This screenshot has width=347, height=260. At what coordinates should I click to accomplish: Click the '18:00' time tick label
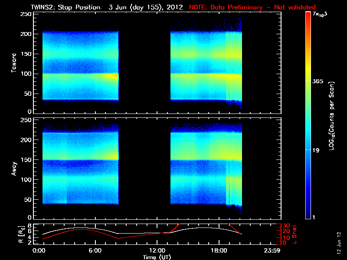(x=219, y=251)
